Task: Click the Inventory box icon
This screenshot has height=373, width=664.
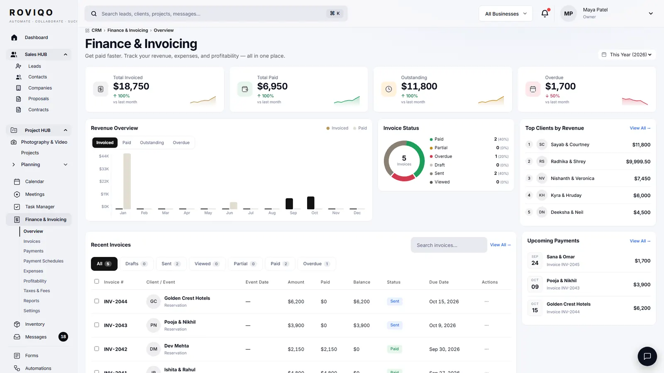Action: tap(17, 324)
